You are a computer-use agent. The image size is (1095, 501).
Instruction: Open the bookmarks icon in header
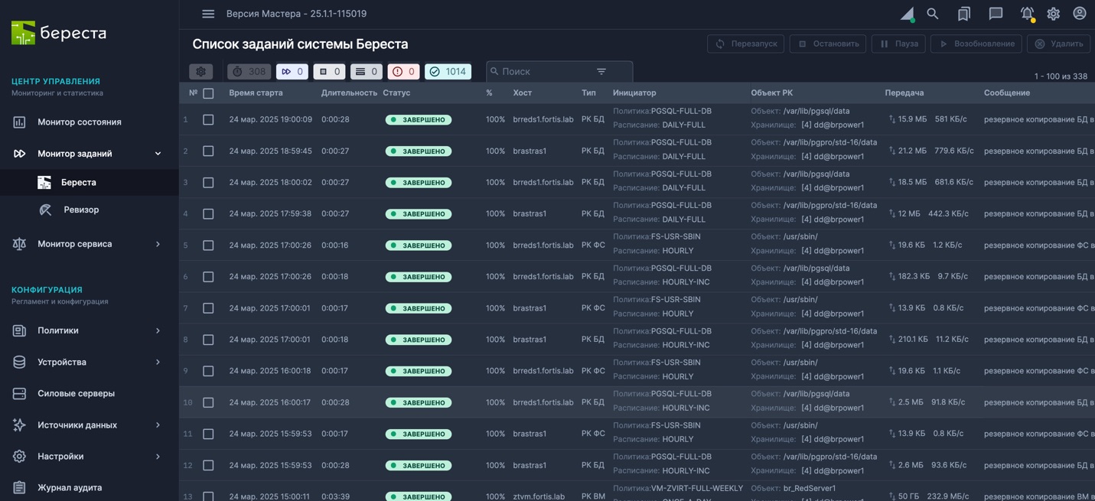[964, 14]
